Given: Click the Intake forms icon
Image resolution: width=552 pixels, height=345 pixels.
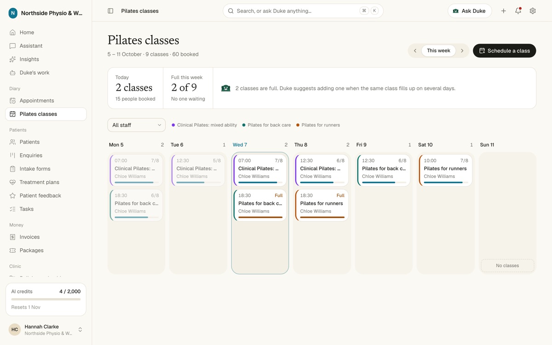Looking at the screenshot, I should (x=12, y=169).
